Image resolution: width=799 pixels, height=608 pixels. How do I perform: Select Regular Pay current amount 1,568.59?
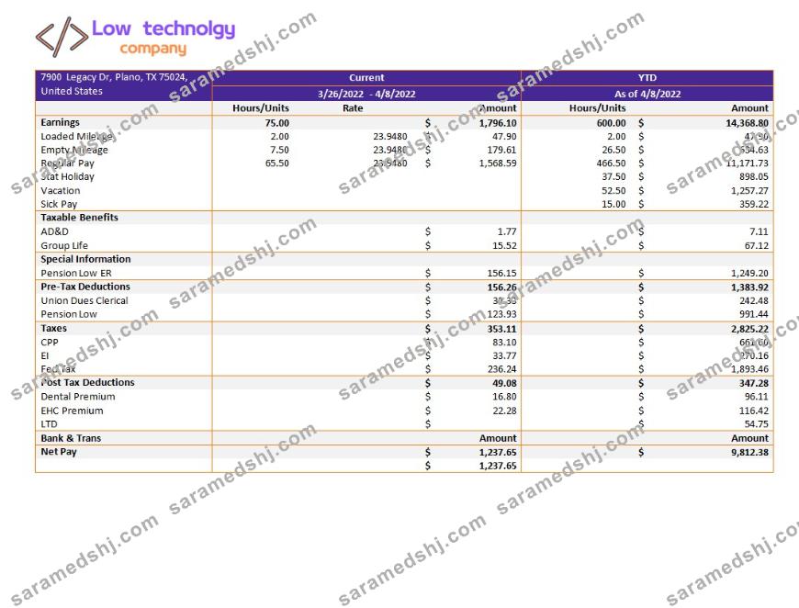[498, 163]
